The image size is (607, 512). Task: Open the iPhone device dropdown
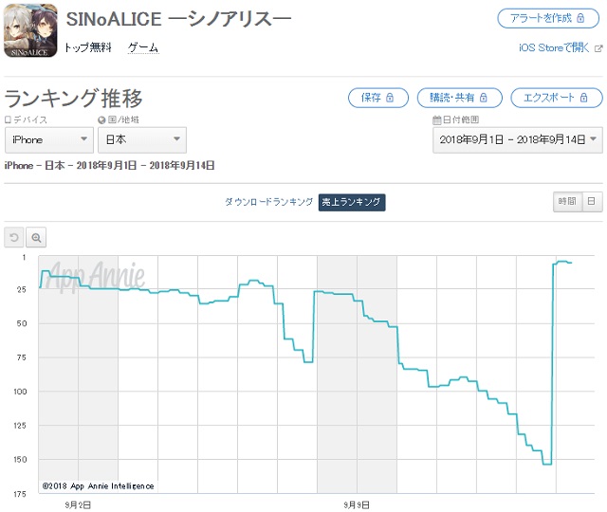(x=49, y=139)
